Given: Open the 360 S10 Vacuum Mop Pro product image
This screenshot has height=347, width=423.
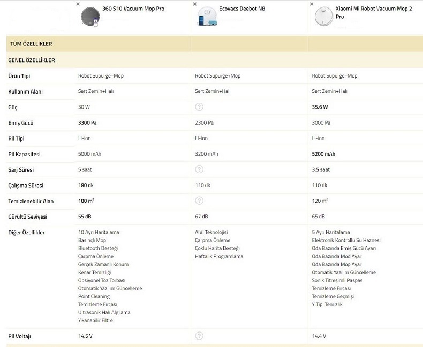Looking at the screenshot, I should click(x=90, y=17).
